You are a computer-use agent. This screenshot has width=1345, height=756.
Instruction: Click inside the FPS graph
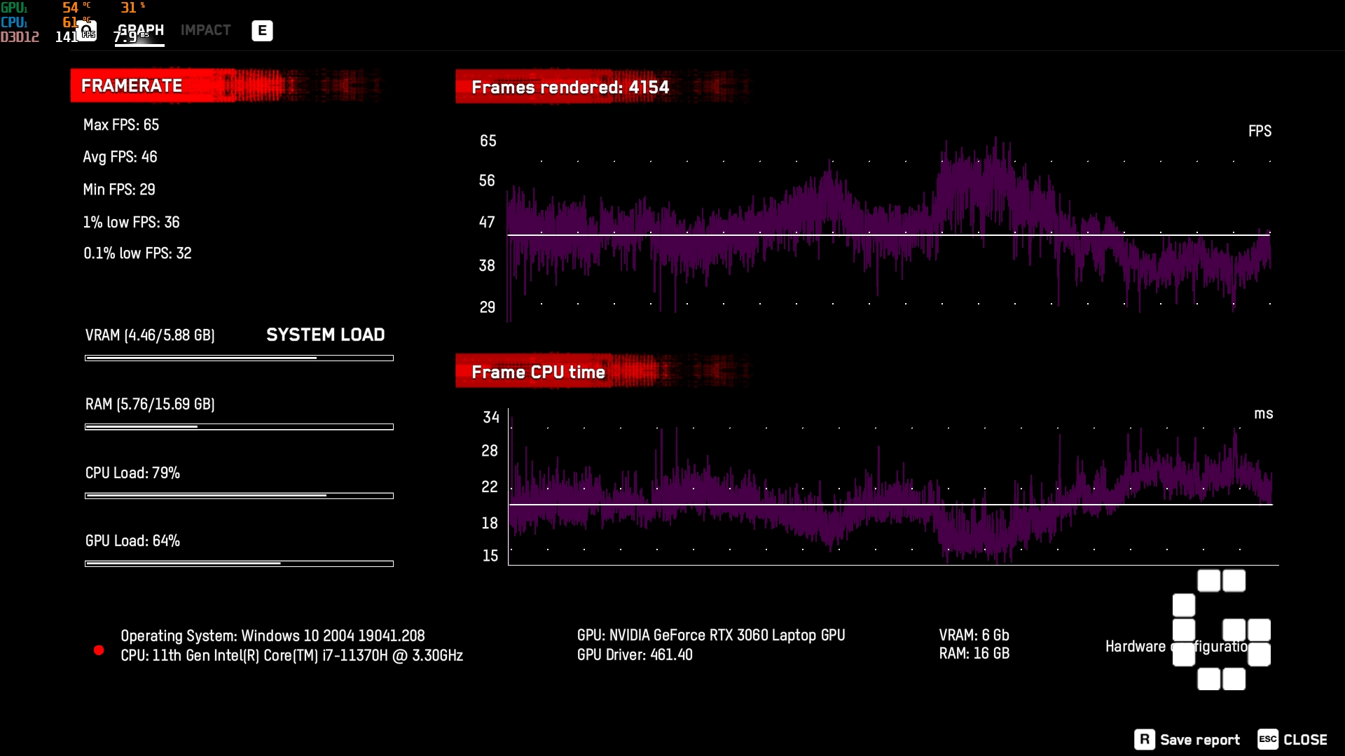tap(888, 231)
